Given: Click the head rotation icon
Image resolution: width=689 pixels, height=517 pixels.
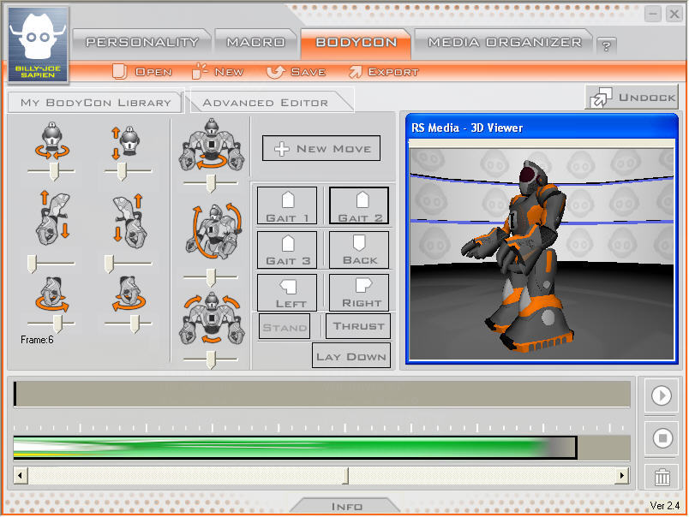Looking at the screenshot, I should pyautogui.click(x=52, y=140).
